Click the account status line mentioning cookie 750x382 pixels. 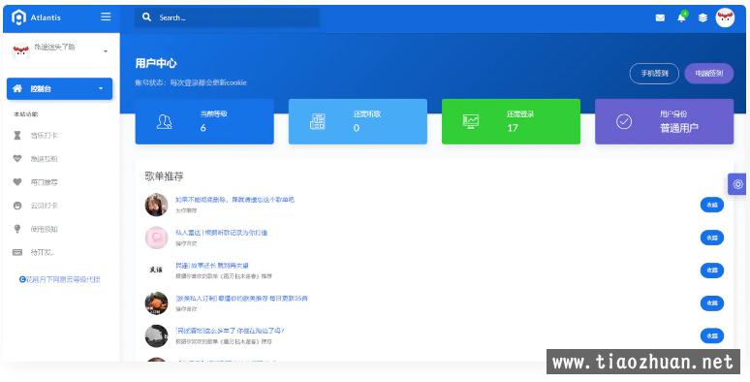point(191,82)
